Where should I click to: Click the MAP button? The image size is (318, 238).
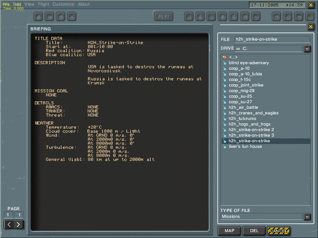[229, 231]
